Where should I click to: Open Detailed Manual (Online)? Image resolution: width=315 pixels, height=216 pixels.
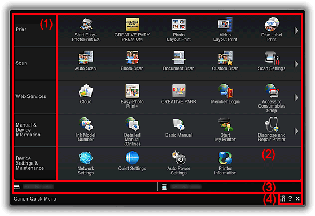(x=132, y=132)
